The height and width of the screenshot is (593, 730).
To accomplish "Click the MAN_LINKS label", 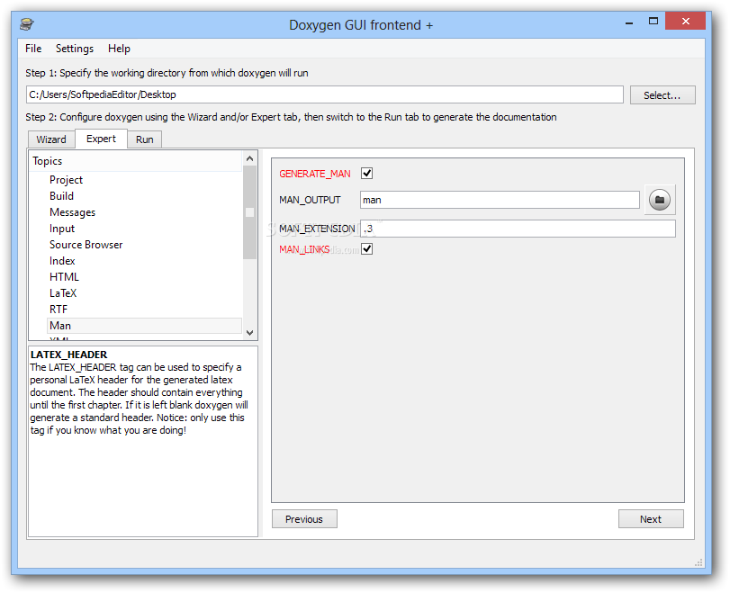I will coord(304,249).
